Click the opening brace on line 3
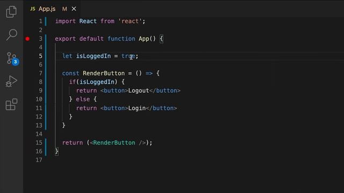Image resolution: width=344 pixels, height=193 pixels. (161, 39)
